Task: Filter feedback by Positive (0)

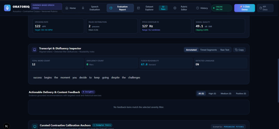Action: (241, 93)
